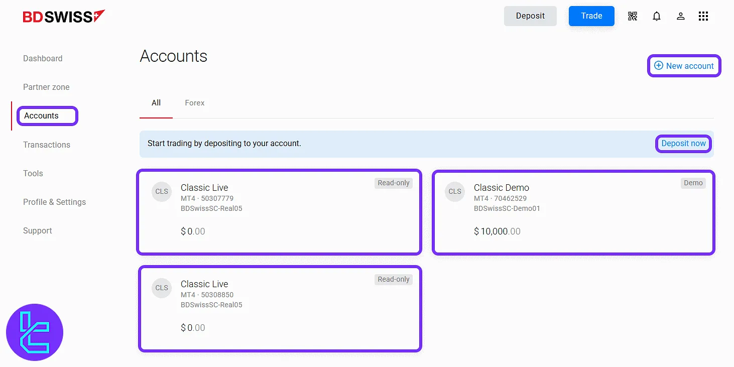Open the apps grid menu icon
The image size is (734, 367).
703,16
